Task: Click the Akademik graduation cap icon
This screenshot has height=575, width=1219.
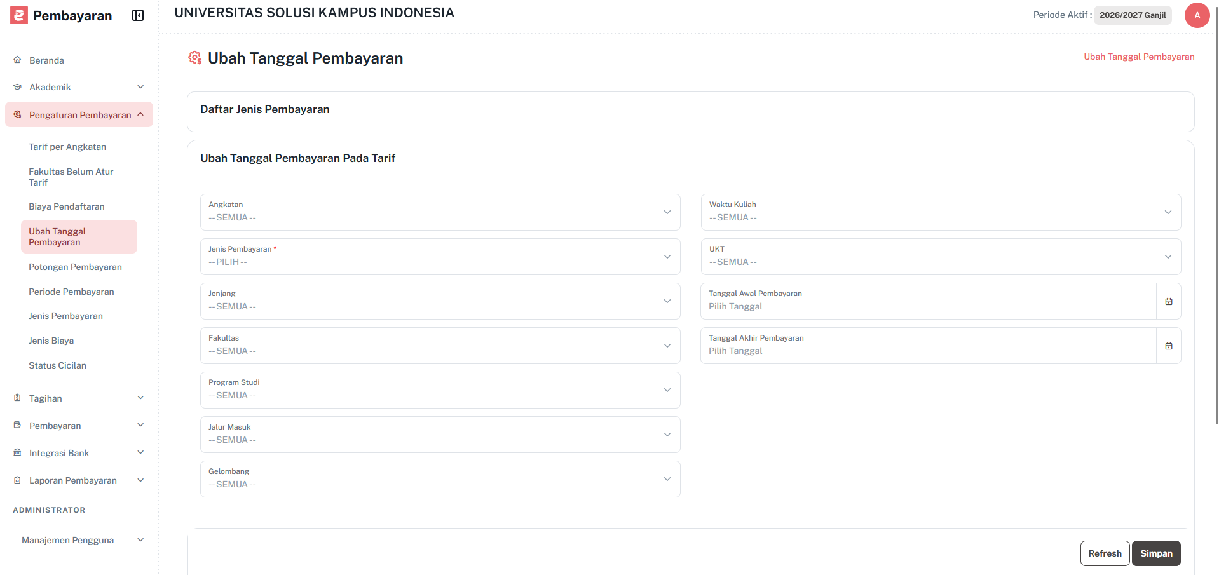Action: click(x=17, y=87)
